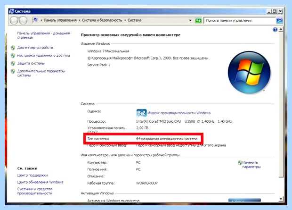Open Центр поддержки link

click(x=32, y=175)
